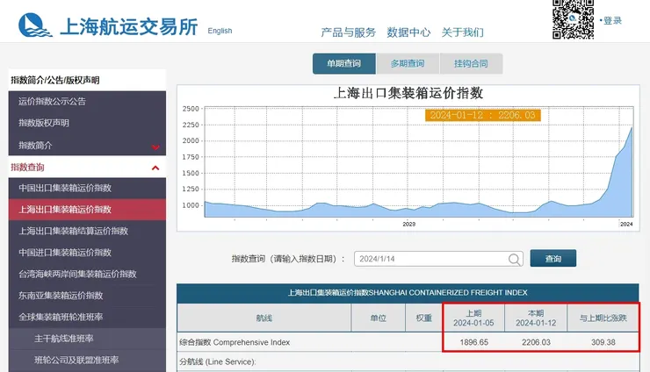Switch to English language link
Viewport: 650px width, 372px height.
tap(220, 31)
